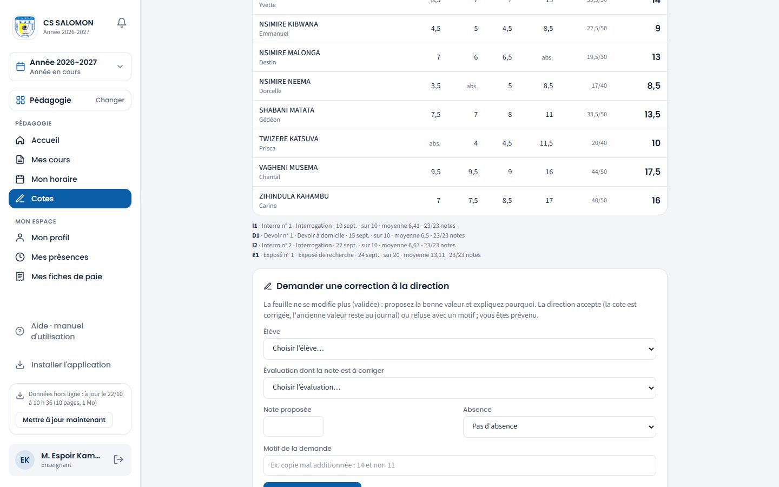Click the Mes présences clock icon
Viewport: 779px width, 487px height.
(20, 257)
